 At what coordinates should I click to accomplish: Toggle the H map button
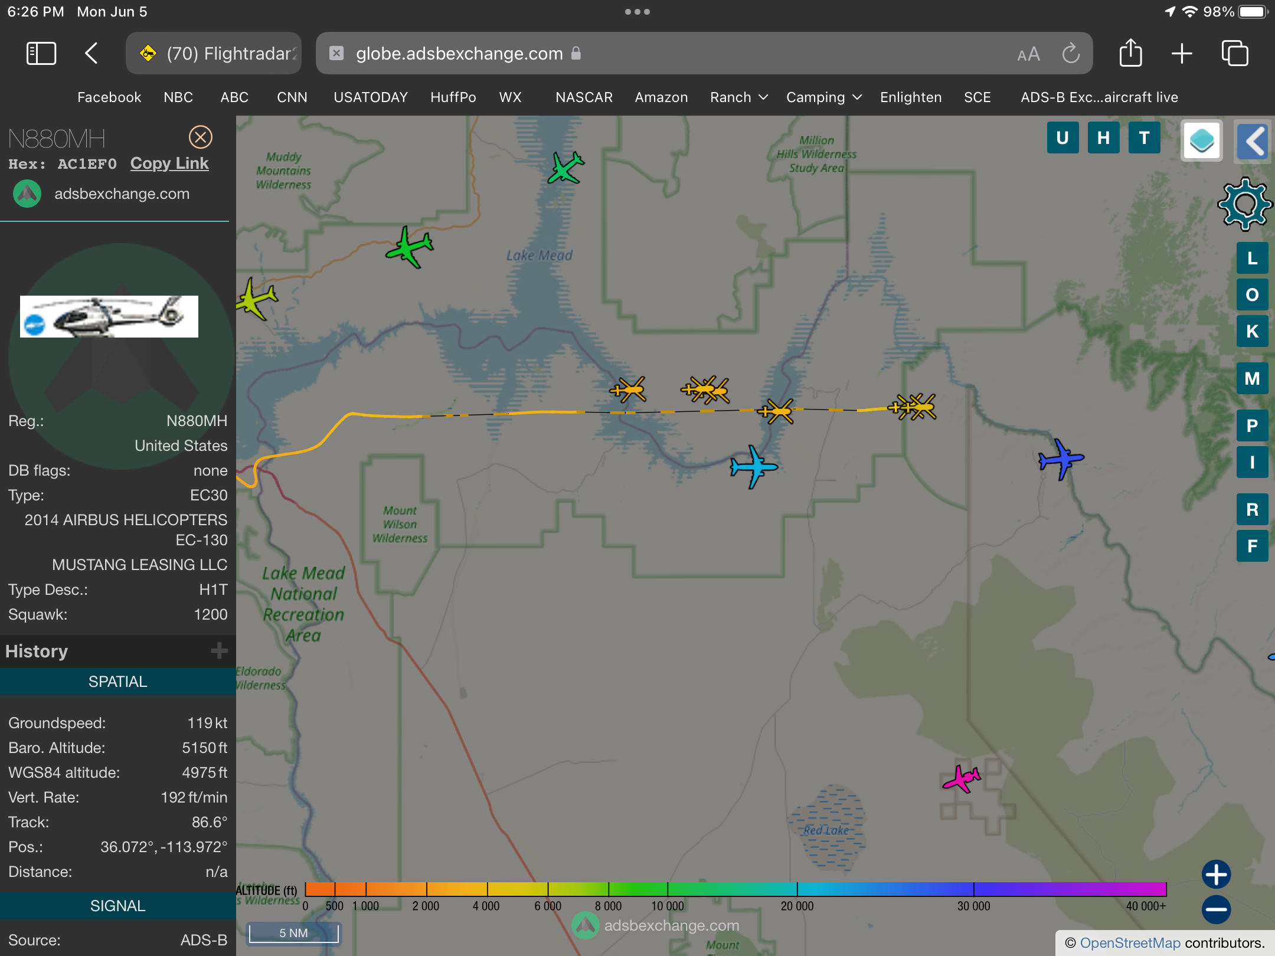tap(1103, 138)
